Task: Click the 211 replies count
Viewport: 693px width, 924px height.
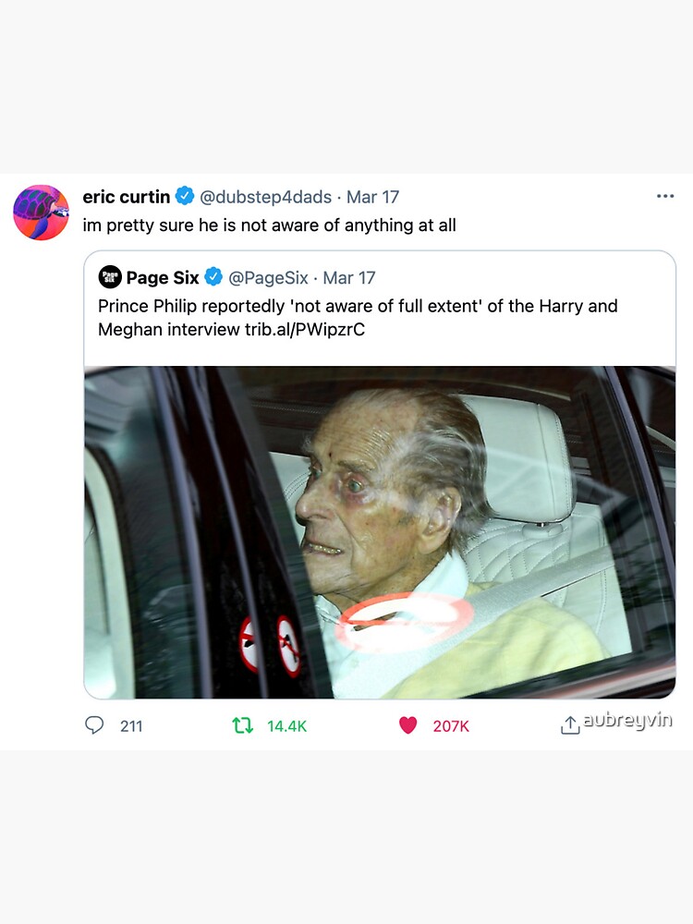Action: [131, 726]
